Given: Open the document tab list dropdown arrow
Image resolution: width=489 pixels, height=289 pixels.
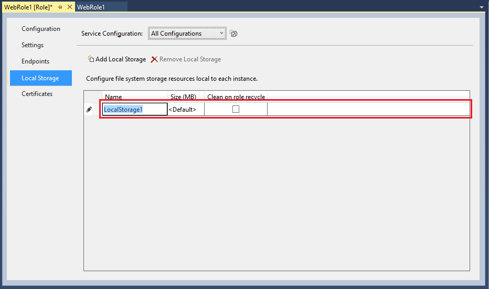Looking at the screenshot, I should (x=481, y=7).
